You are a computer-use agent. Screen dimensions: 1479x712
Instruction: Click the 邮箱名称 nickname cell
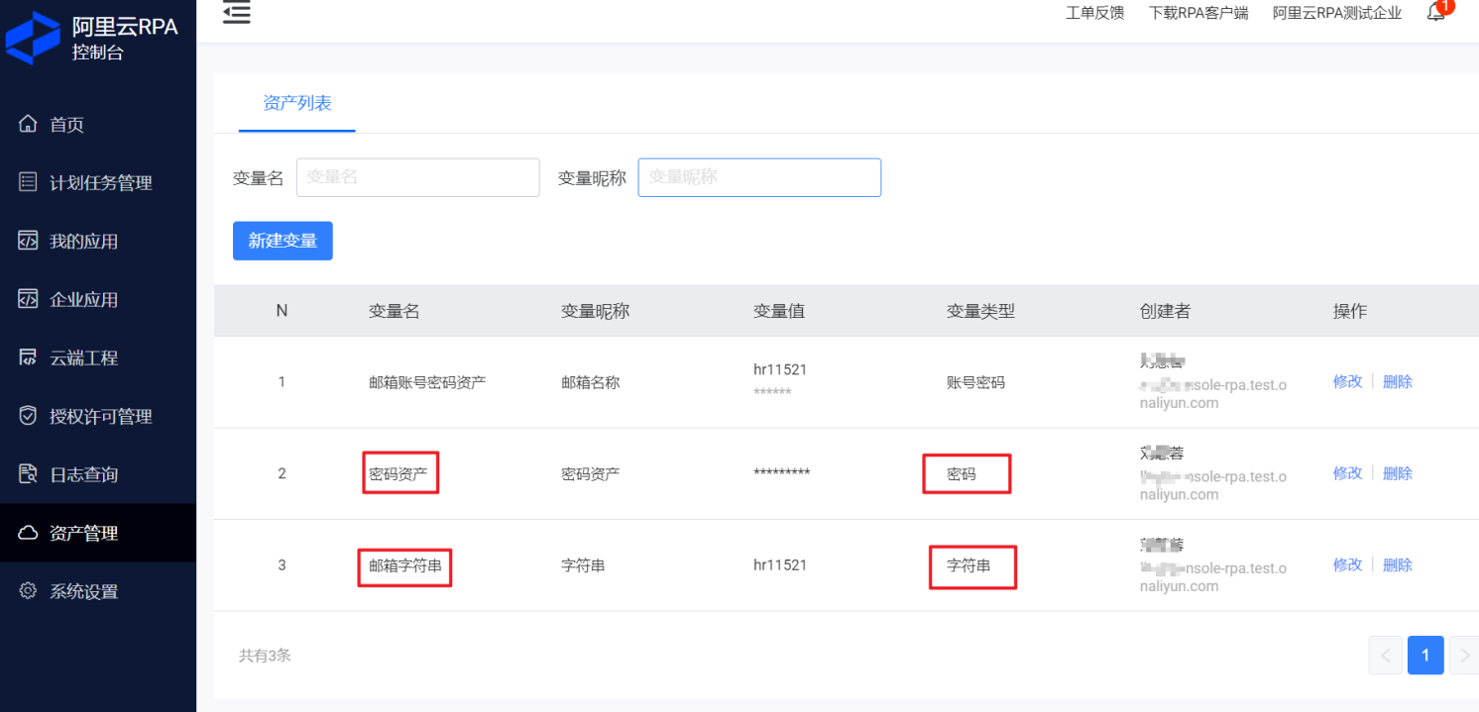click(591, 382)
